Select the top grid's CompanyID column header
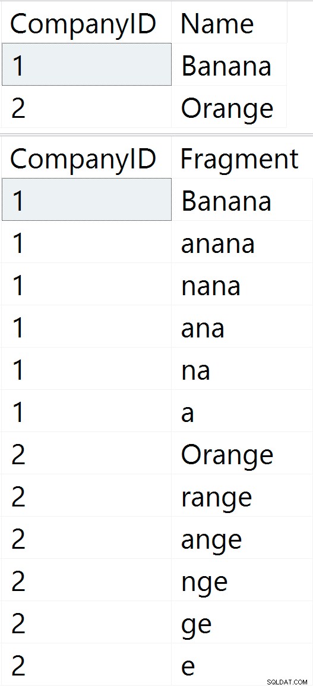The image size is (313, 688). pos(86,23)
